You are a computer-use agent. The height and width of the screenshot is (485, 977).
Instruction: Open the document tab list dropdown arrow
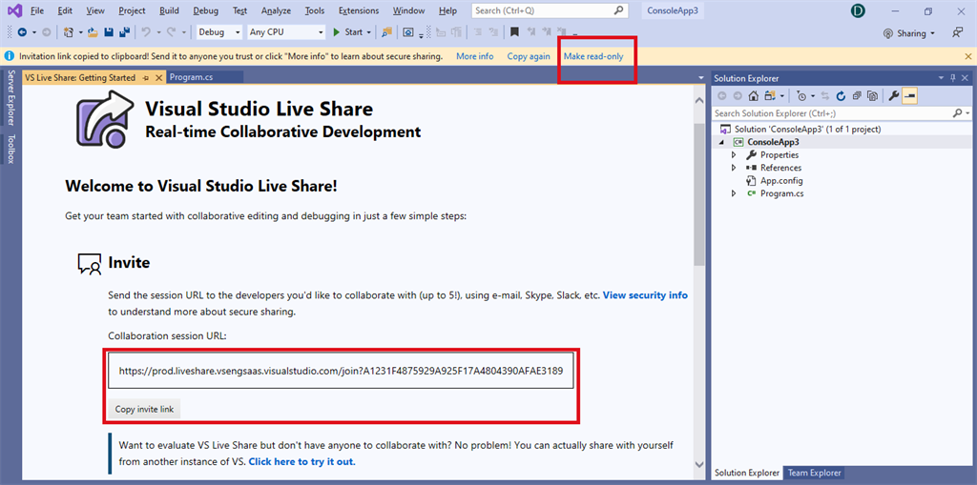coord(701,78)
